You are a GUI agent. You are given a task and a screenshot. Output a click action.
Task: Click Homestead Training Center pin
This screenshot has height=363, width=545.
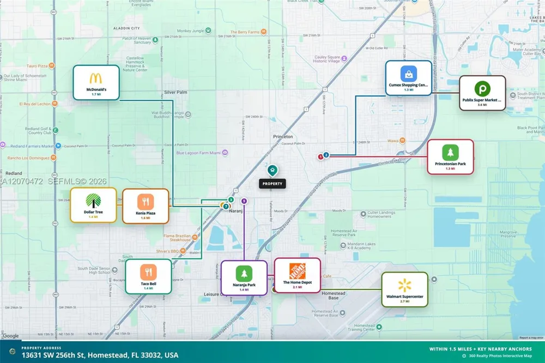click(379, 327)
